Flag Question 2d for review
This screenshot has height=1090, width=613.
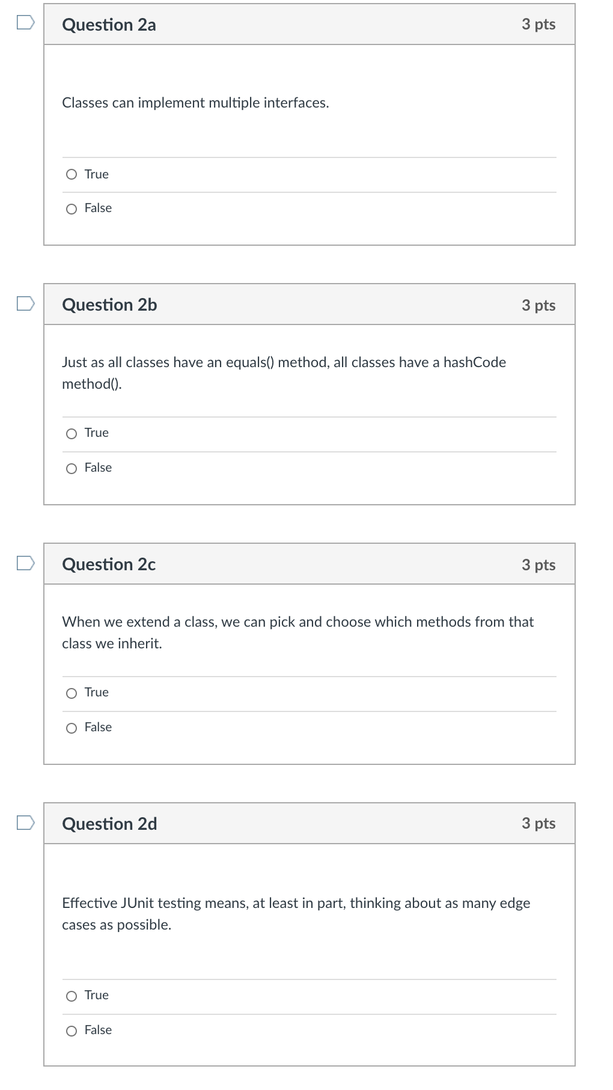coord(25,822)
